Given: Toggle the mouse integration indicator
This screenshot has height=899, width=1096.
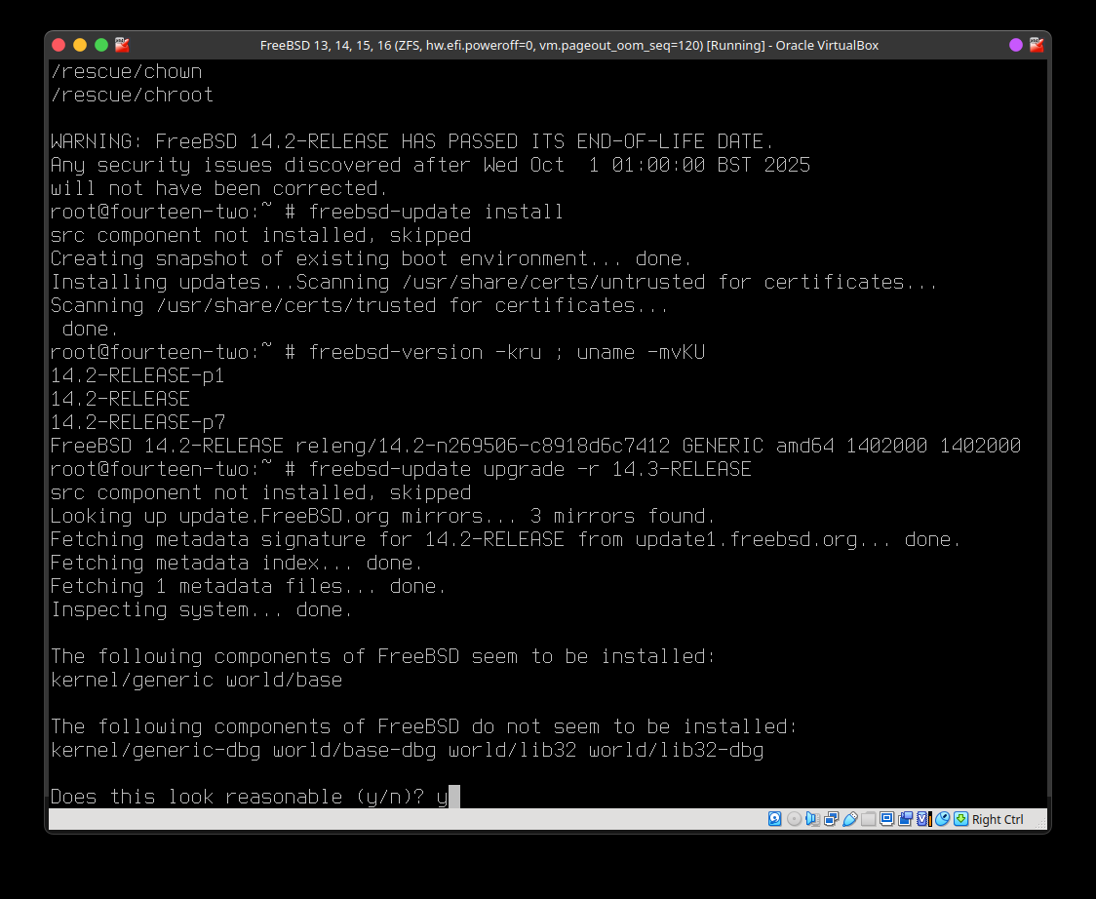Looking at the screenshot, I should click(x=942, y=819).
